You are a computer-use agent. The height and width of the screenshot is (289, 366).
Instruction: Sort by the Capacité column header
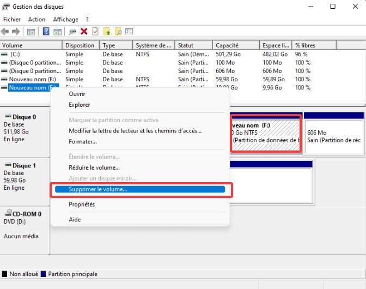(236, 45)
